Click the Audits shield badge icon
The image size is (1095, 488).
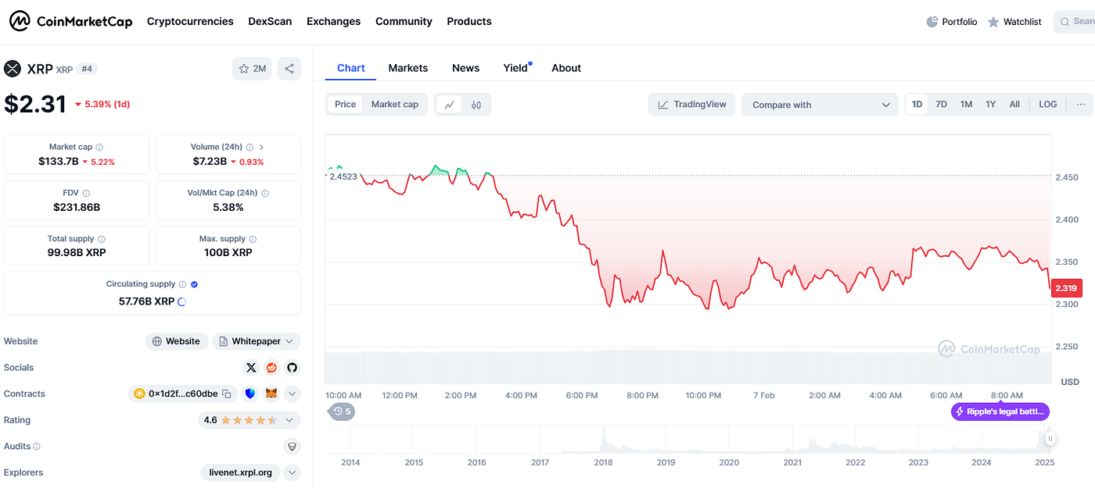tap(292, 447)
